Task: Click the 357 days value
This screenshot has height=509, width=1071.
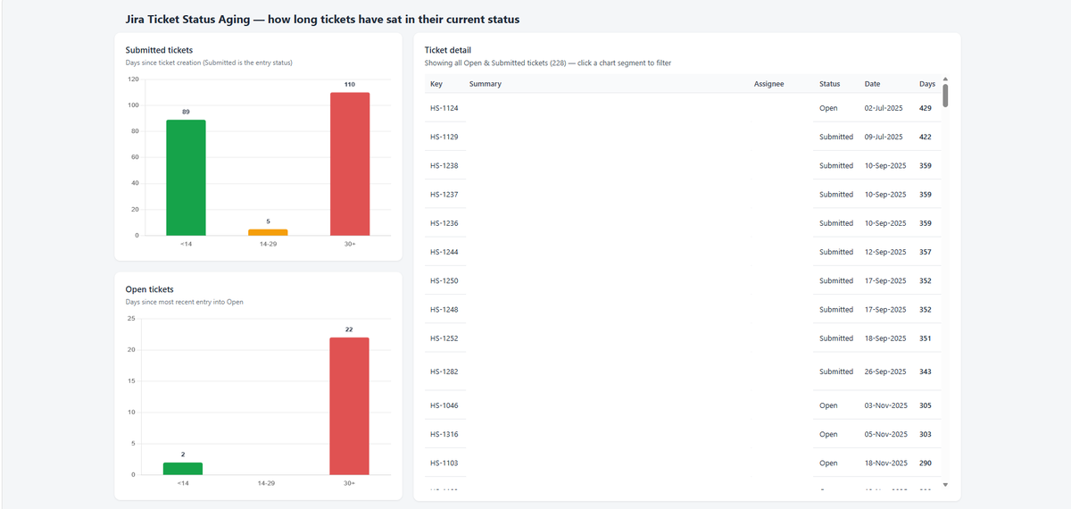Action: [x=926, y=252]
